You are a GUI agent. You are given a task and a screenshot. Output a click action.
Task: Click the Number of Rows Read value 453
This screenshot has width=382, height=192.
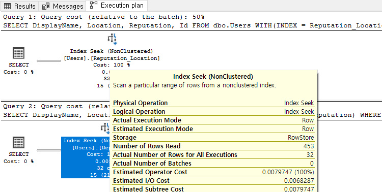[x=309, y=146]
